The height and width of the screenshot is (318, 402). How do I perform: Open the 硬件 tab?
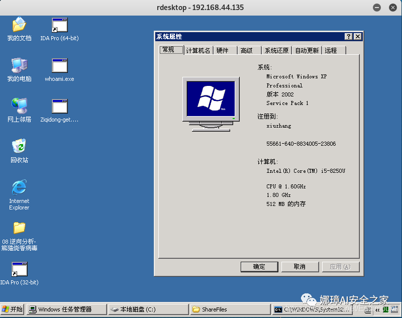pyautogui.click(x=225, y=50)
